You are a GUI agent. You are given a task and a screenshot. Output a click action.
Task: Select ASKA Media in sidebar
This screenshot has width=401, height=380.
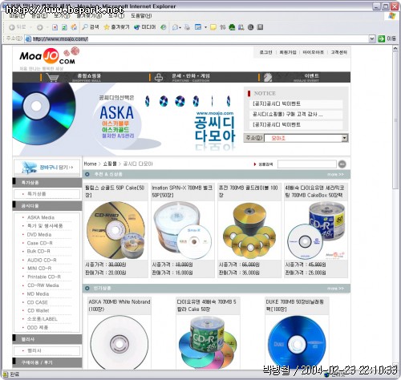tap(41, 217)
